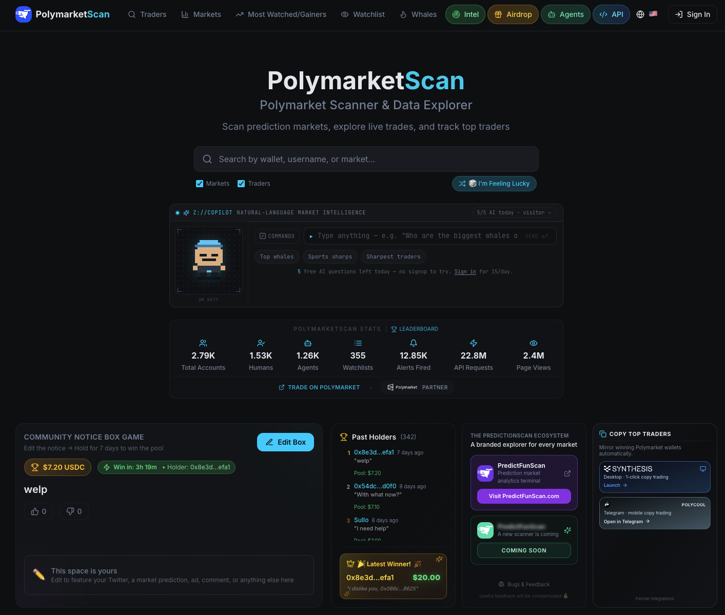The image size is (725, 615).
Task: Click the green upcoming scanner logo icon
Action: coord(485,530)
